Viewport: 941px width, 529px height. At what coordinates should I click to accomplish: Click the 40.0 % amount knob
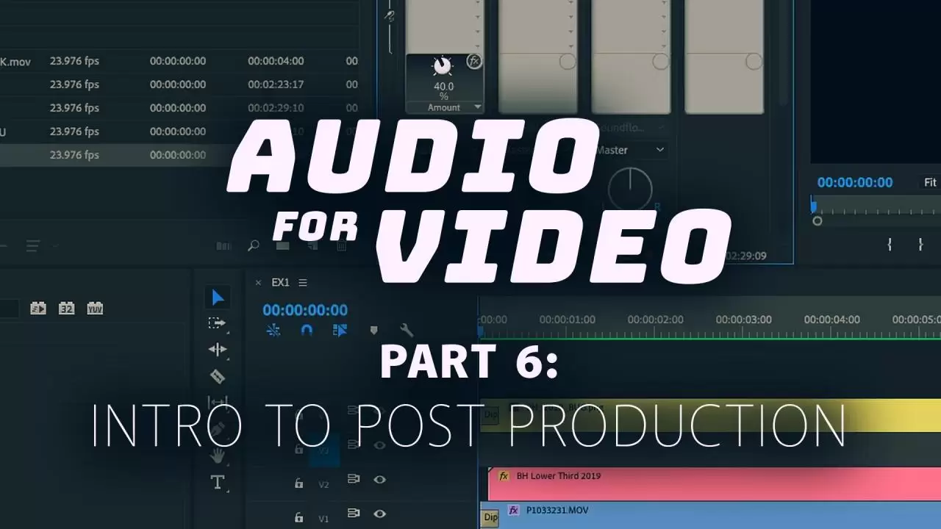click(443, 67)
